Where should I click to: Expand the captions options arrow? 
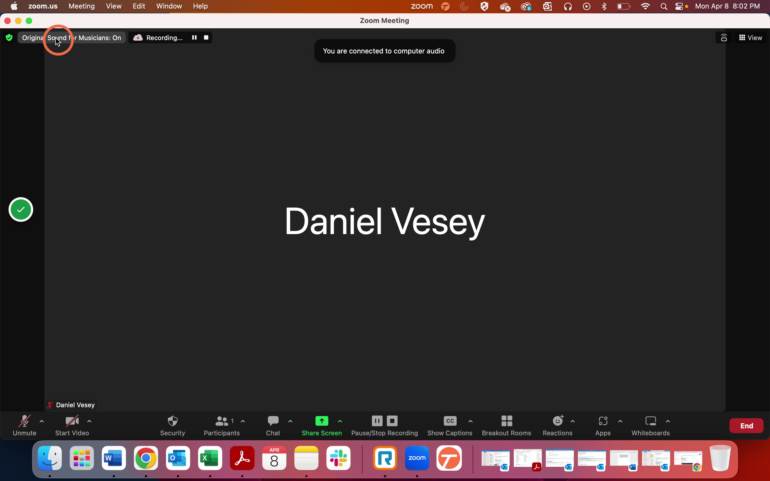point(471,421)
